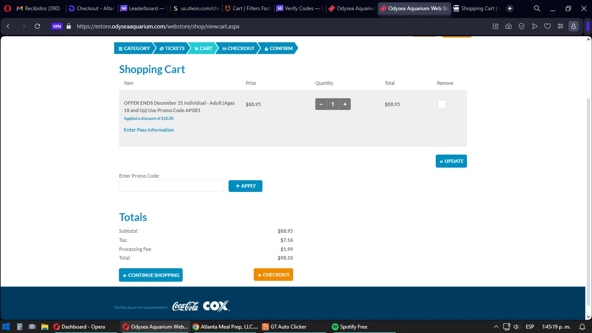
Task: Add page to bookmarks heart icon
Action: click(x=547, y=26)
